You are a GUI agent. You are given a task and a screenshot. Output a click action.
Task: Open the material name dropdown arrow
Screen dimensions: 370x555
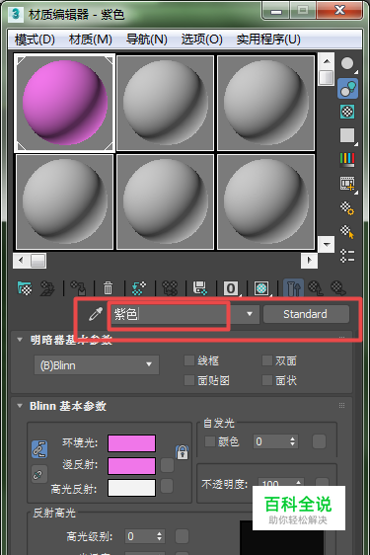click(250, 314)
